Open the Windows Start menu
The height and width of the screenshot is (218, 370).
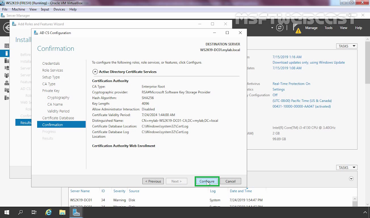coord(7,212)
